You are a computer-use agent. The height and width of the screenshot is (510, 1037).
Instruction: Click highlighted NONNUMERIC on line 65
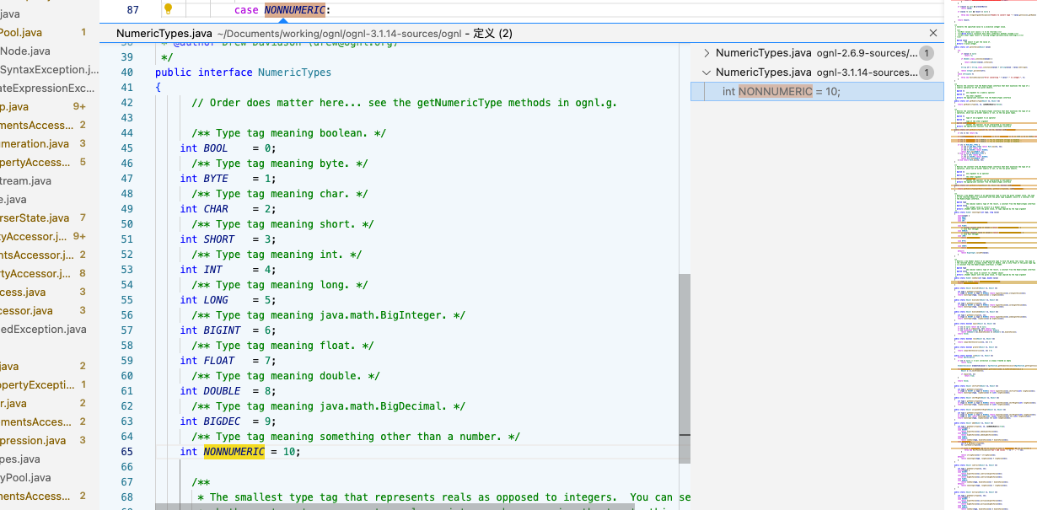coord(234,452)
